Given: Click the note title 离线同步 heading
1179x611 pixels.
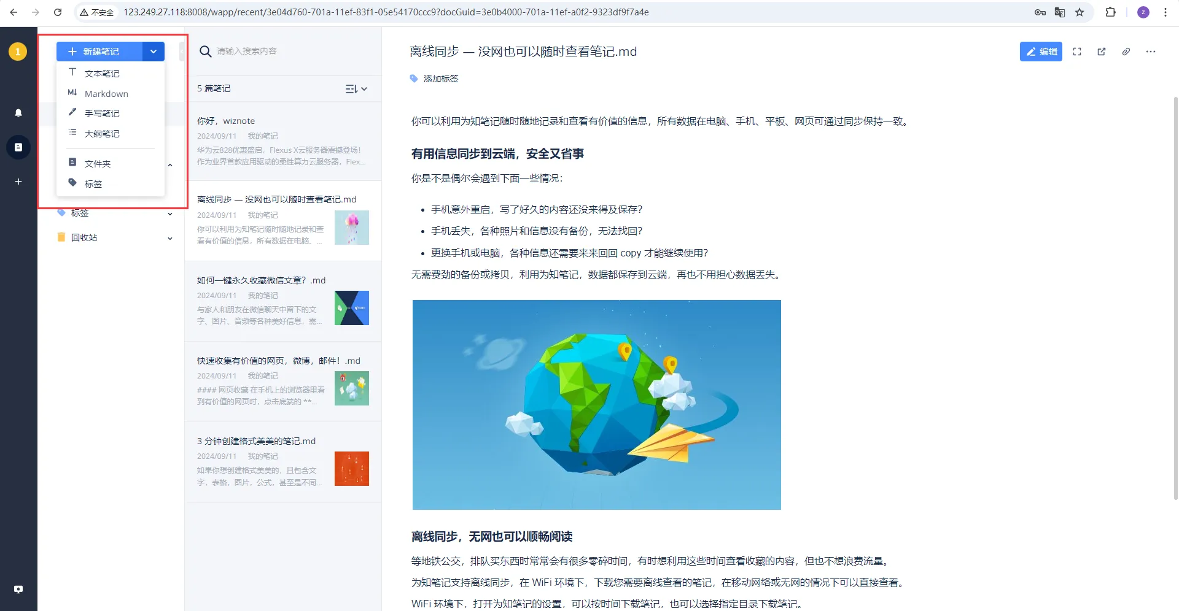Looking at the screenshot, I should click(523, 52).
